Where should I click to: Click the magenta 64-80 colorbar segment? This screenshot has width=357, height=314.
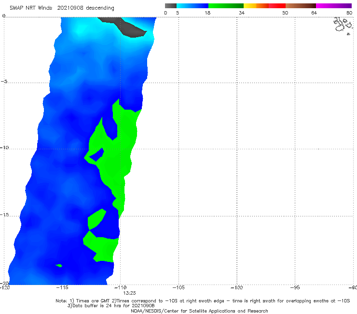coord(334,6)
